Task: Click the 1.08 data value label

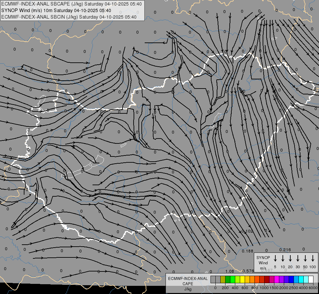Action: [x=229, y=271]
